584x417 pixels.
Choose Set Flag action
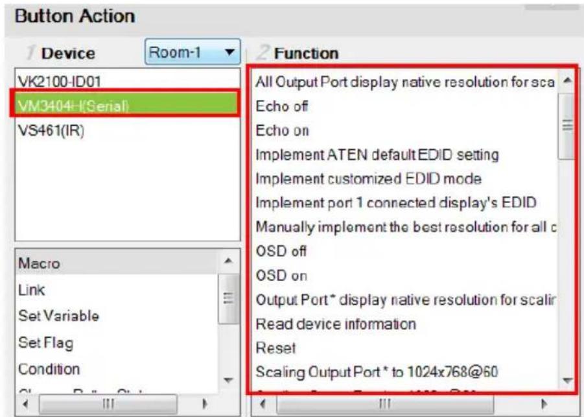[117, 342]
